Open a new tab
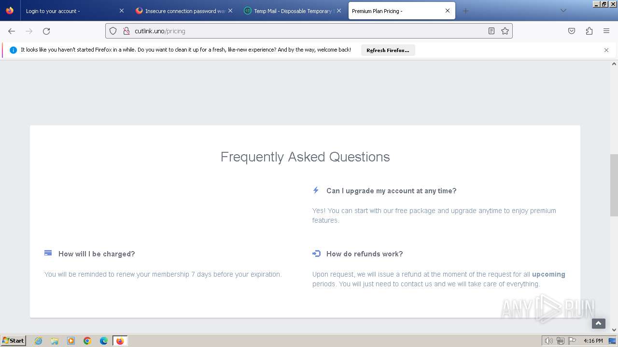Viewport: 618px width, 347px height. (465, 11)
